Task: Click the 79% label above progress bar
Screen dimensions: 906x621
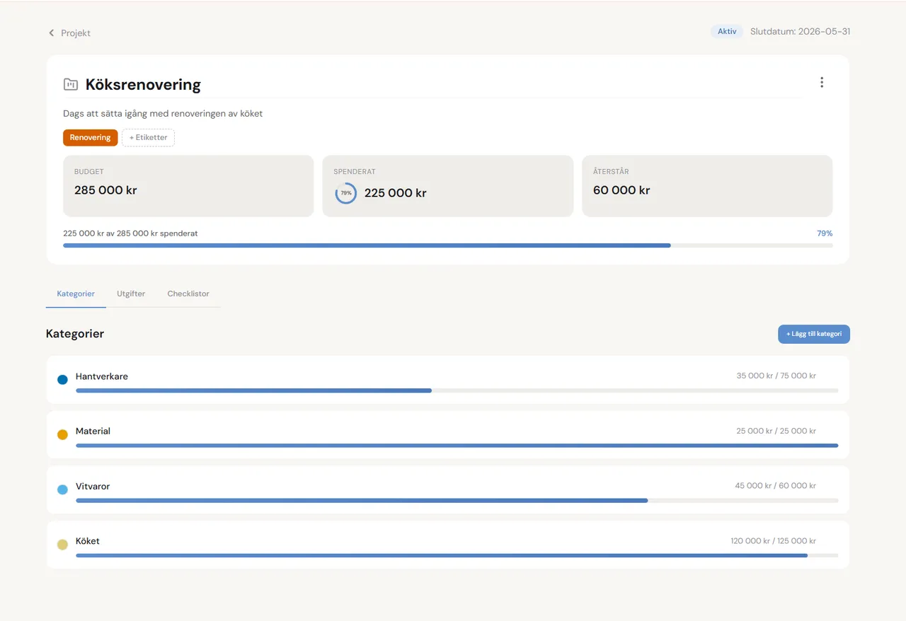Action: pos(825,233)
